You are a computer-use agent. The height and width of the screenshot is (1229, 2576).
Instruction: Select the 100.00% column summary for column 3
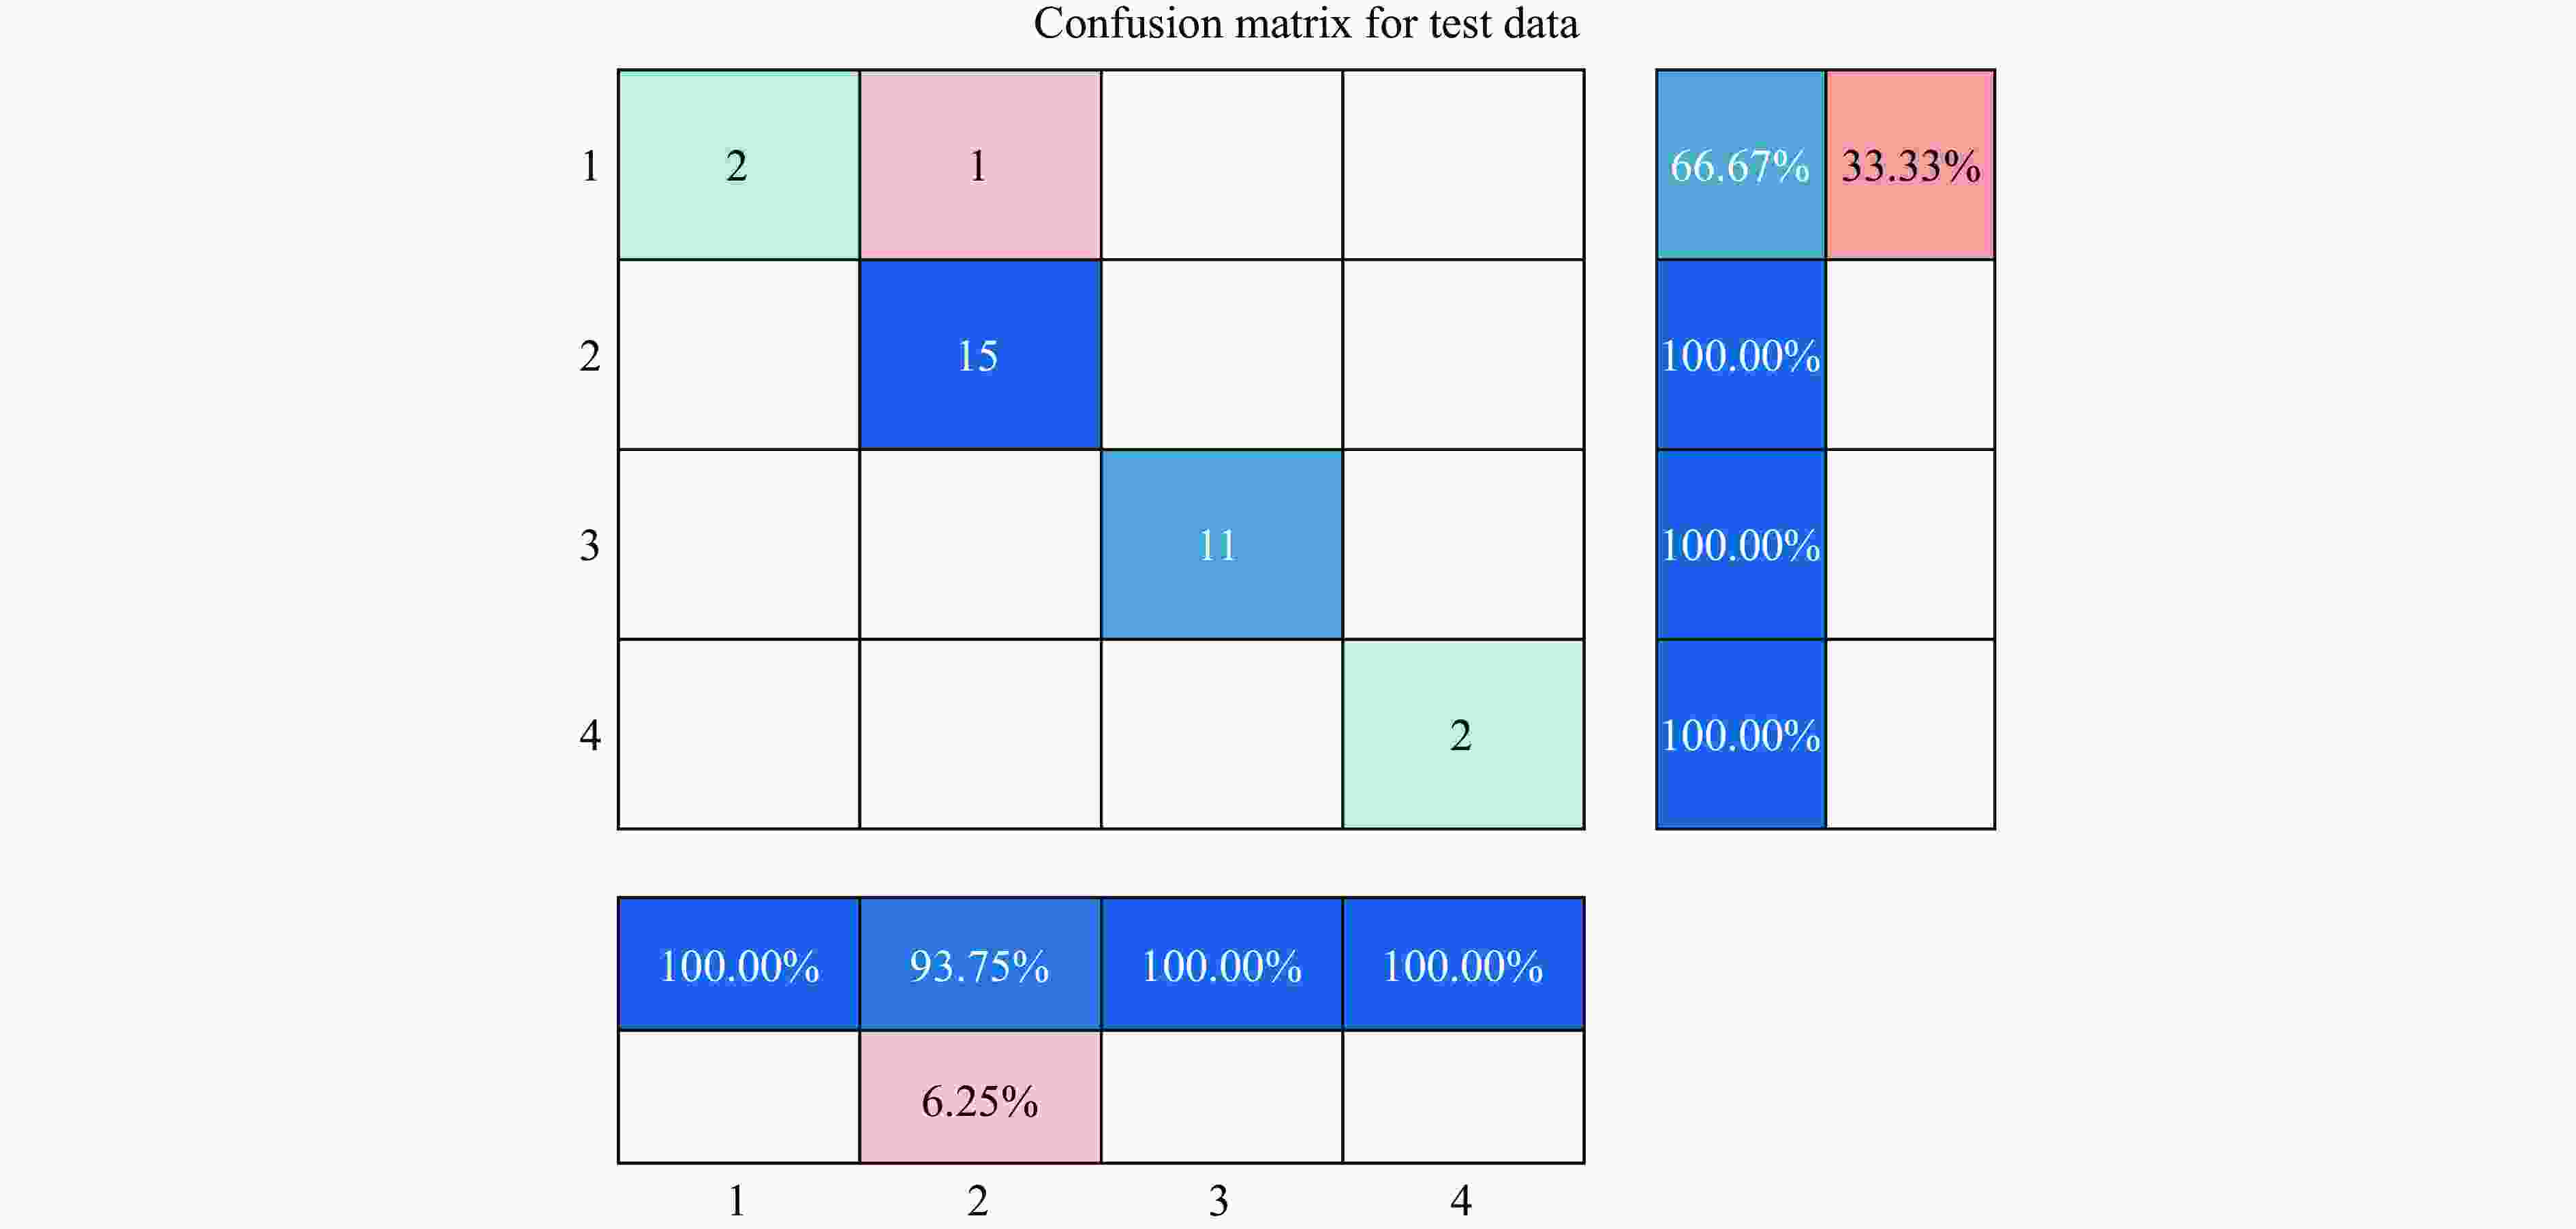click(x=1220, y=965)
